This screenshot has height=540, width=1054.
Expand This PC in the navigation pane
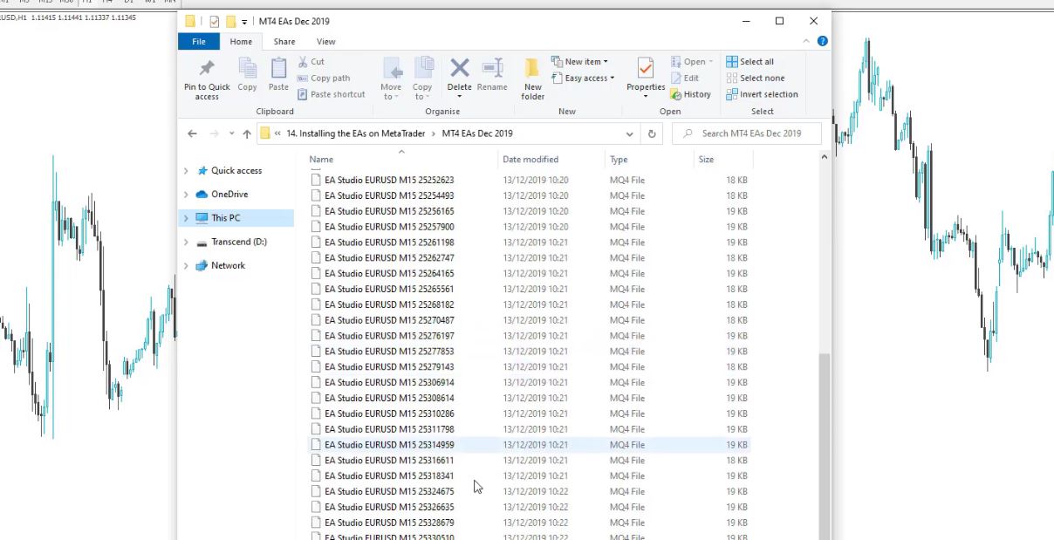[x=185, y=217]
